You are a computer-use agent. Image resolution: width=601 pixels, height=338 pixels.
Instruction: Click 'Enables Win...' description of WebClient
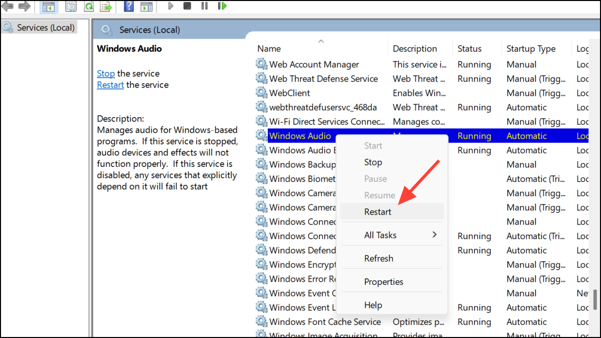coord(419,93)
